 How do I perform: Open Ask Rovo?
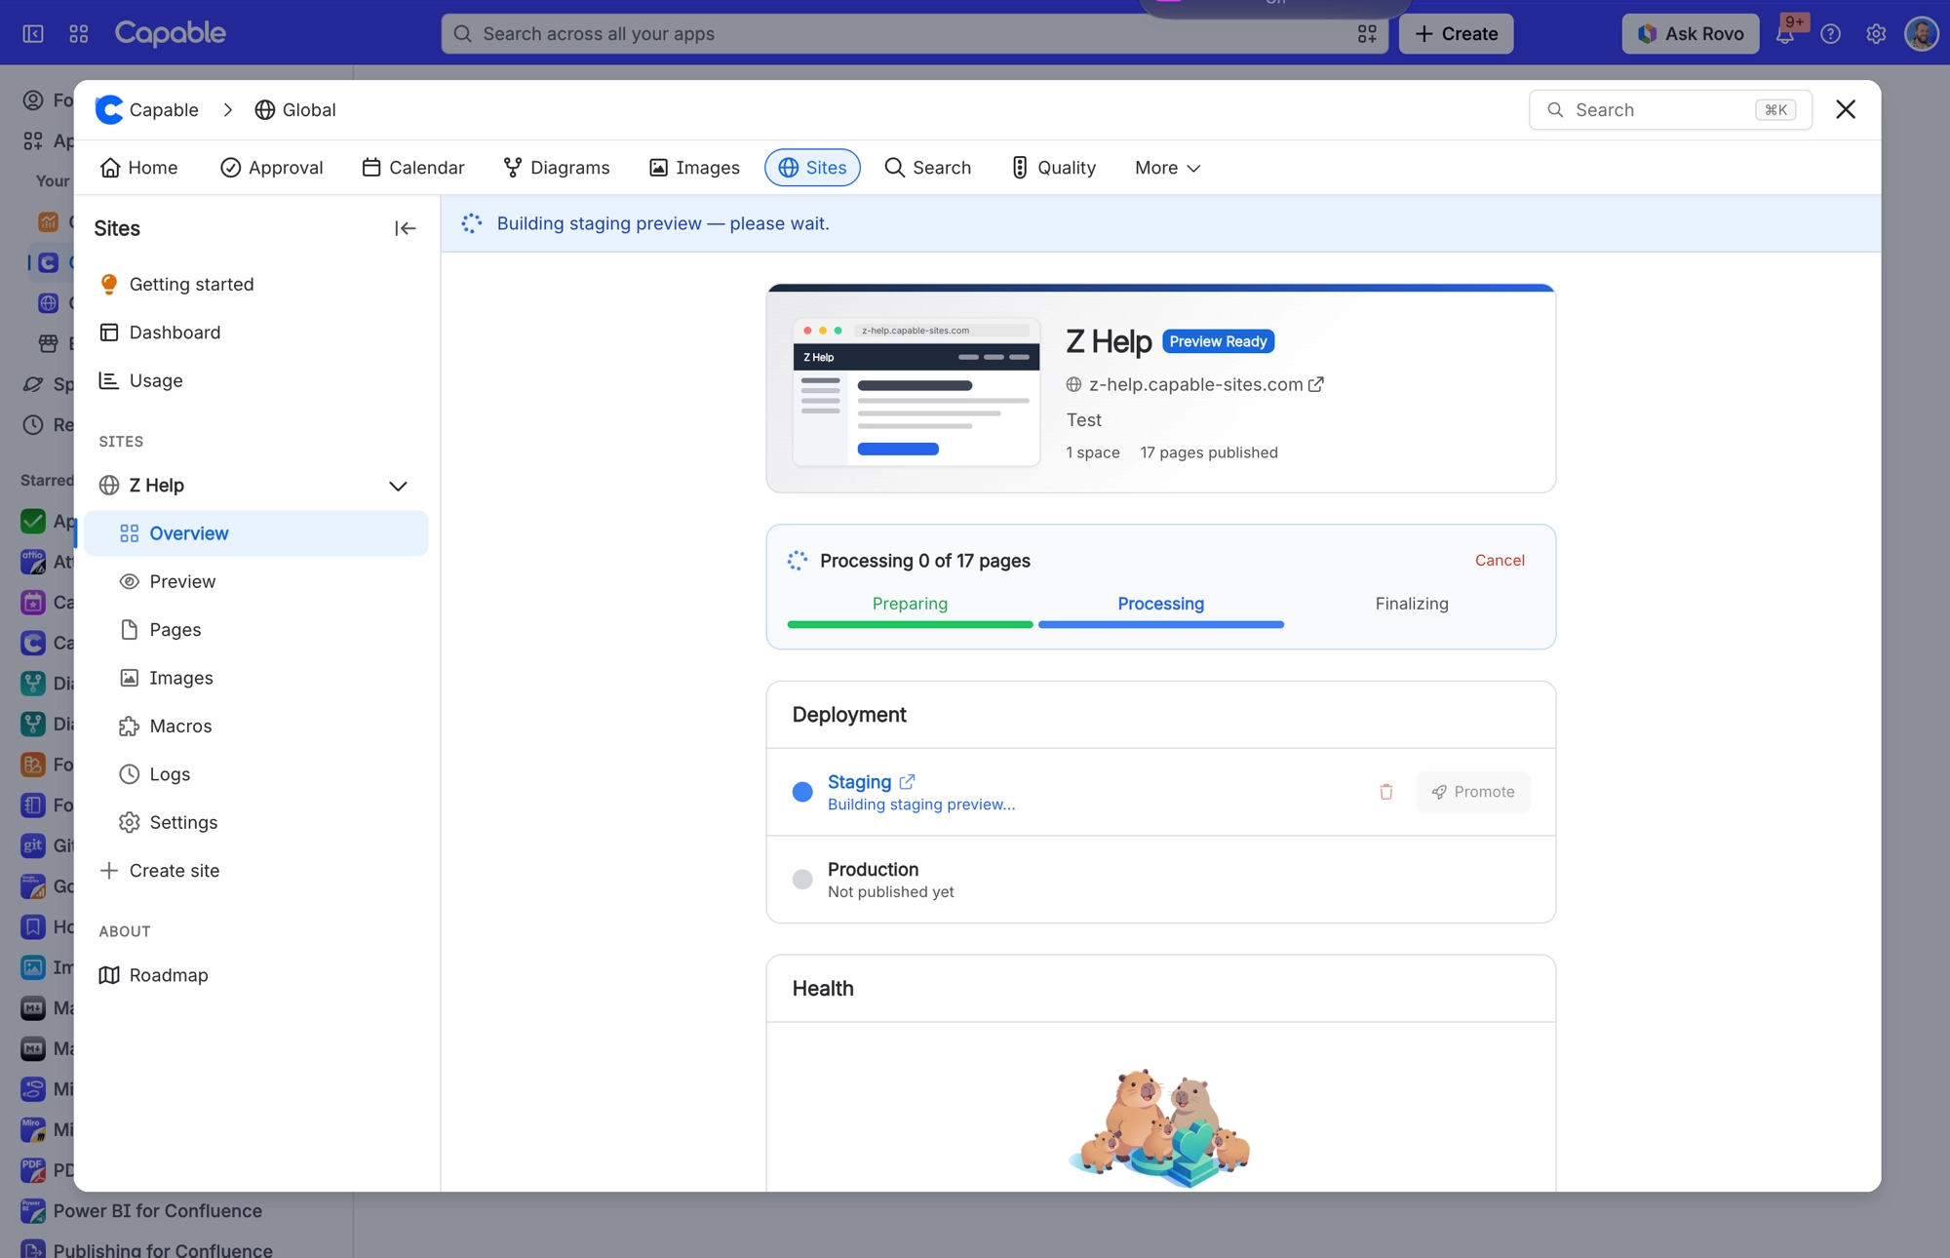1690,33
